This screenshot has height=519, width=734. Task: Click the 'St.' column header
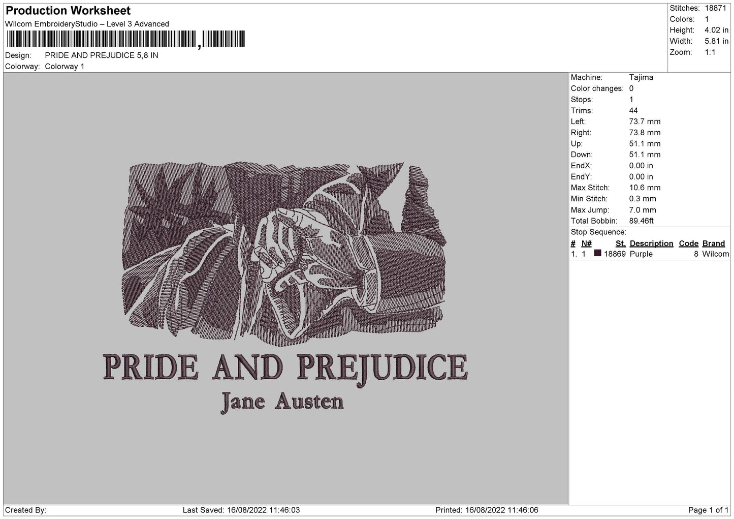point(621,243)
